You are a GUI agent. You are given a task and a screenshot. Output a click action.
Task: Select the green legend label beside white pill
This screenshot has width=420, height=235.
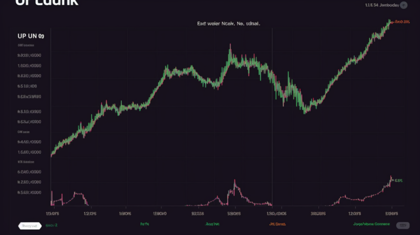tap(51, 225)
